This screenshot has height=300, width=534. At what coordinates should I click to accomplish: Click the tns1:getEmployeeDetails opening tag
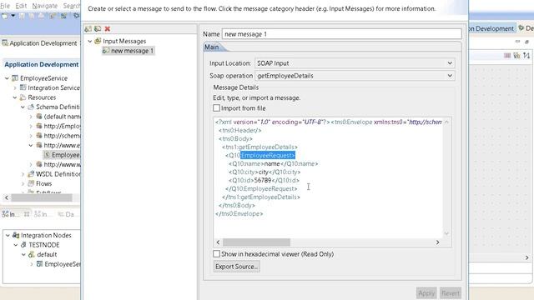click(259, 147)
